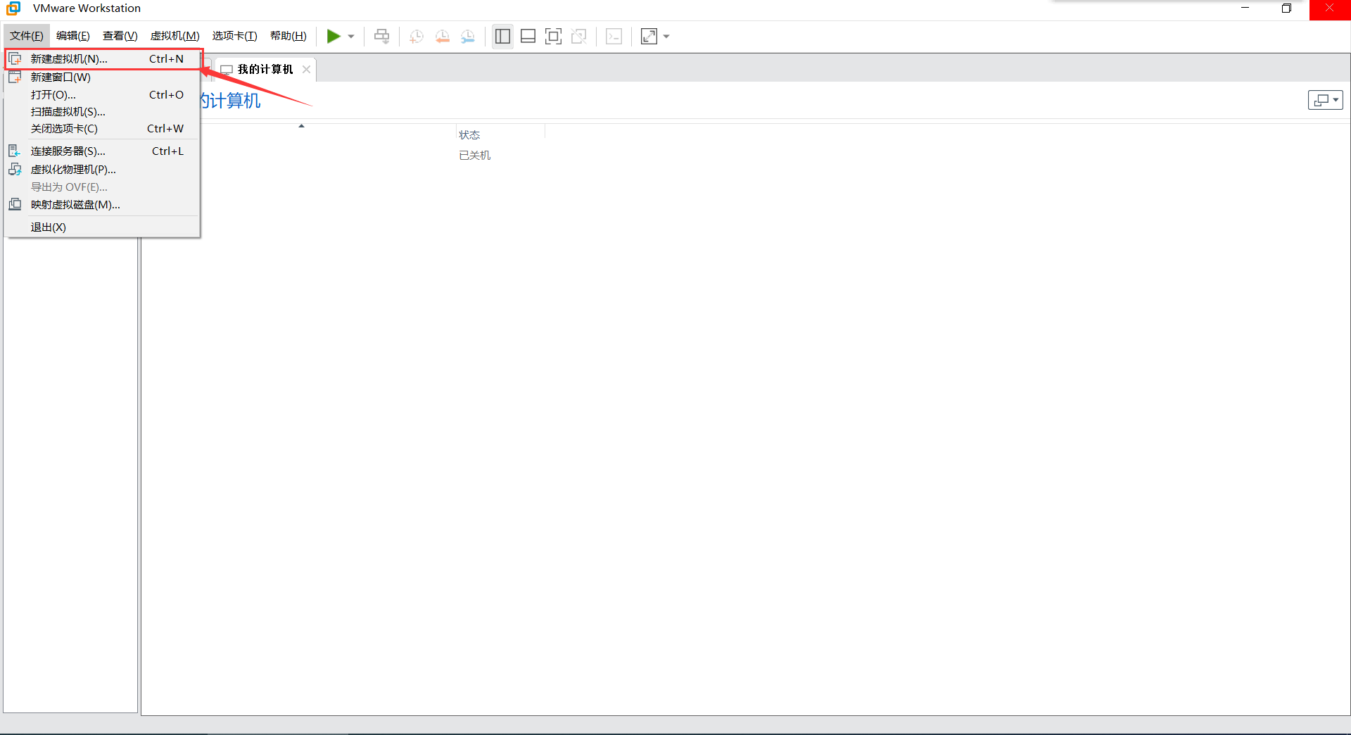This screenshot has width=1351, height=735.
Task: Click the Send Ctrl+Alt+Del toolbar icon
Action: (x=381, y=36)
